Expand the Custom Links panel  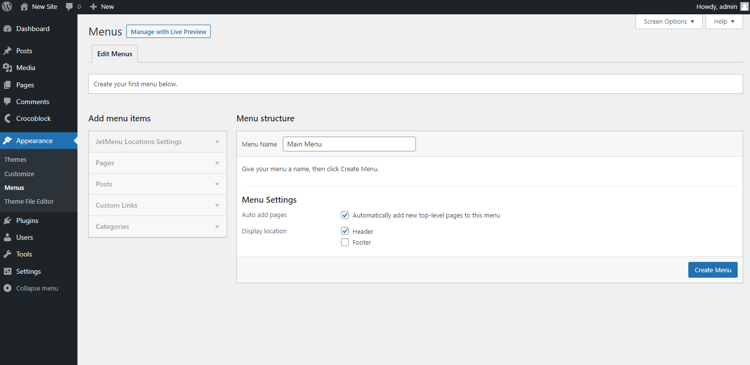[x=157, y=205]
